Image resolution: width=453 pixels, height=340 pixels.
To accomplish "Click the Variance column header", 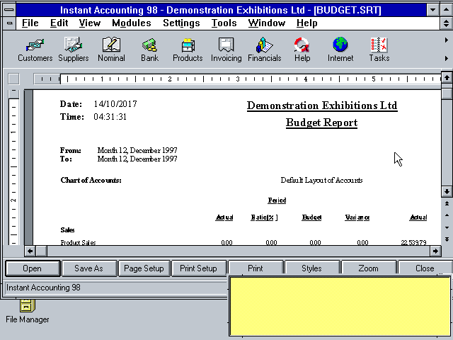I will pos(357,217).
